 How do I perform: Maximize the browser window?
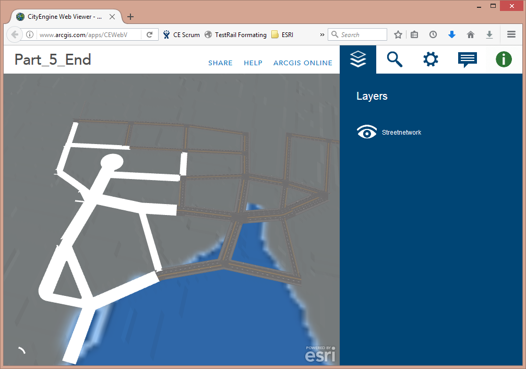493,6
